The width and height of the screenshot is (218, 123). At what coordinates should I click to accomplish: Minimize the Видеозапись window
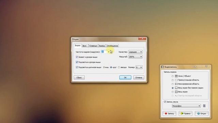(195, 66)
